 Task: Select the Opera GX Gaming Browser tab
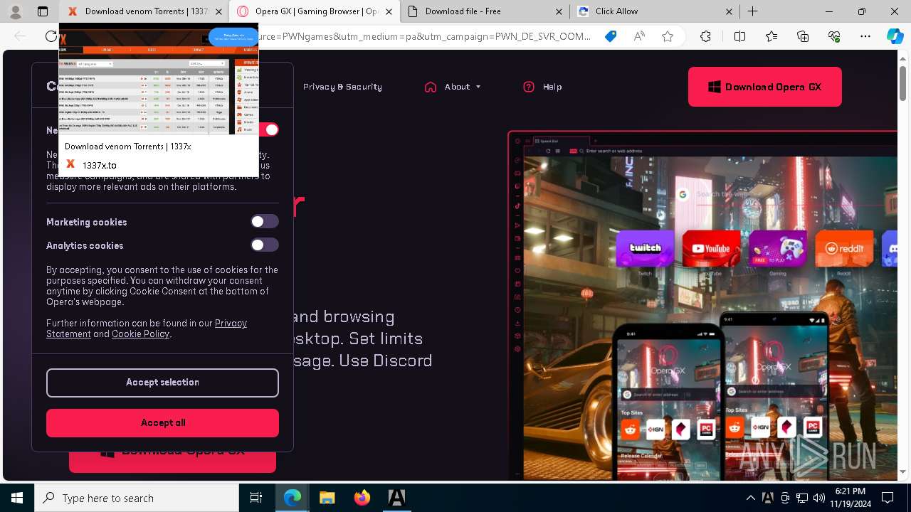(314, 11)
